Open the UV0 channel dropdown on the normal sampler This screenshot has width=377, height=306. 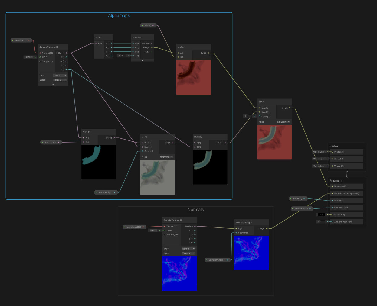click(x=153, y=230)
